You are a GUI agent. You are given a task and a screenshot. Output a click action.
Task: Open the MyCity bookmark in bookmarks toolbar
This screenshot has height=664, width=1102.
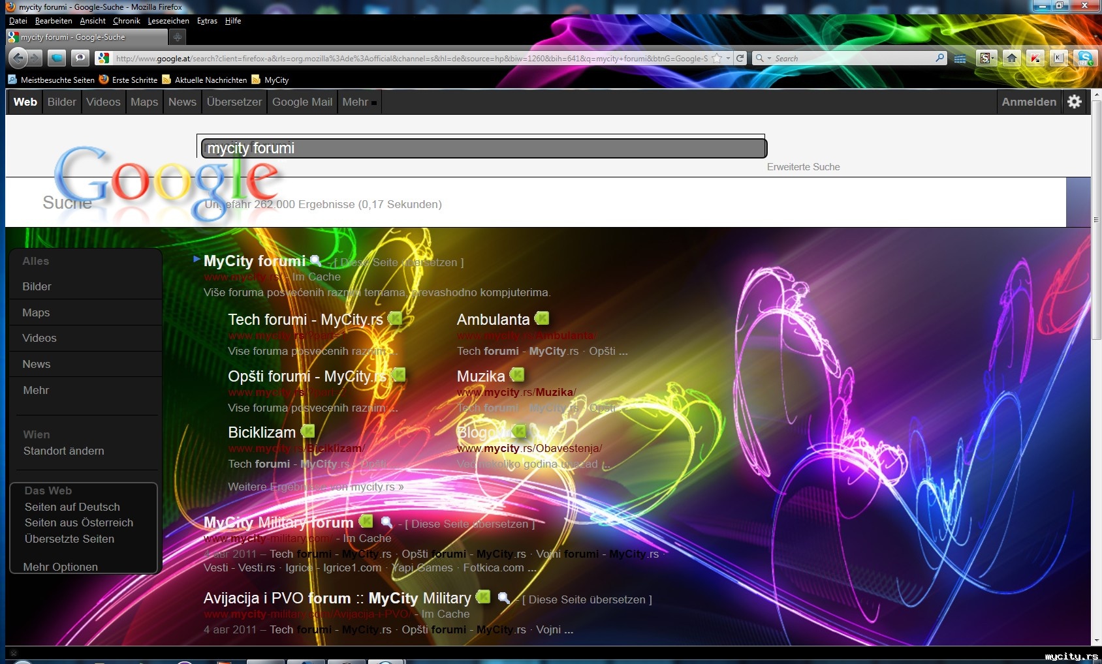[x=270, y=80]
